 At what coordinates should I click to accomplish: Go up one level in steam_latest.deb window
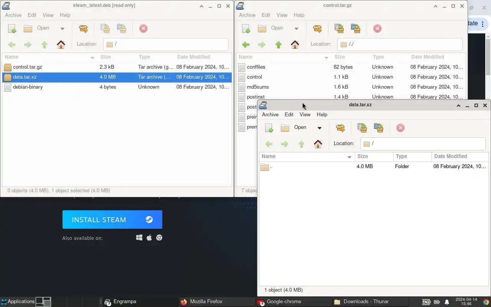point(44,45)
